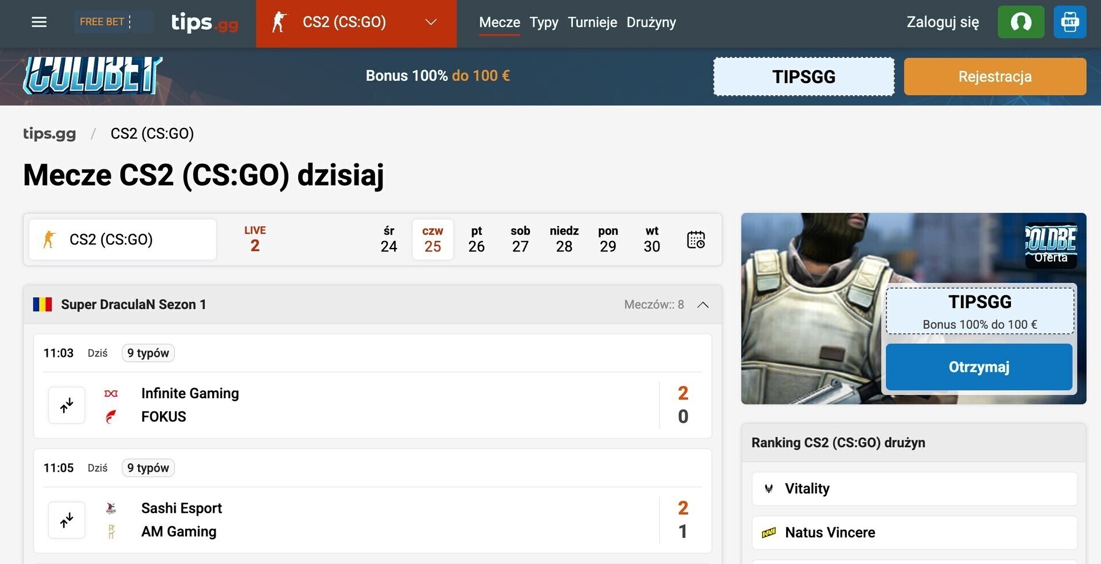Image resolution: width=1101 pixels, height=564 pixels.
Task: Open the Sashi Esport team page
Action: 181,508
